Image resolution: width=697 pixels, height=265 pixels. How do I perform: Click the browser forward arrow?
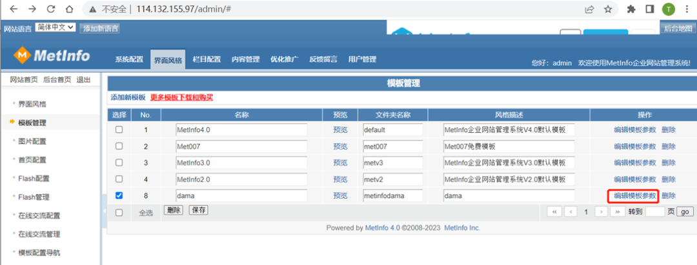pyautogui.click(x=32, y=9)
